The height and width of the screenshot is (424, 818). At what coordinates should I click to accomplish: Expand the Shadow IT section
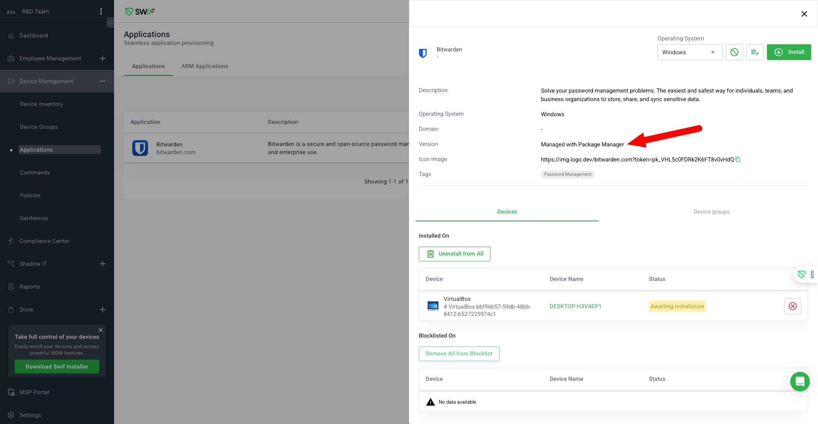pyautogui.click(x=103, y=264)
